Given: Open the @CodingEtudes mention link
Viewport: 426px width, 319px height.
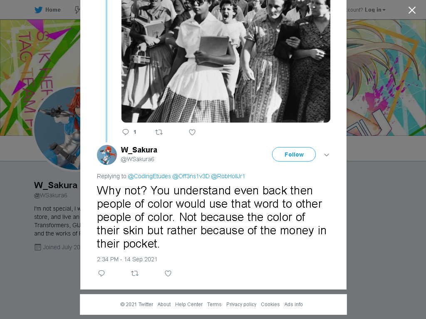Looking at the screenshot, I should point(149,176).
